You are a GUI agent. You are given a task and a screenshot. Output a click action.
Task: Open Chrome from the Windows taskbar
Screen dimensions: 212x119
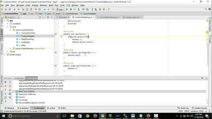tap(87, 116)
